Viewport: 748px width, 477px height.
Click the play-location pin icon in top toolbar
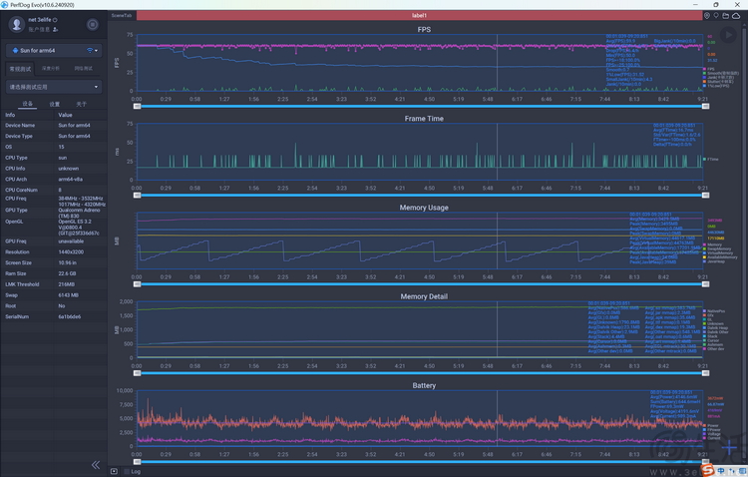707,16
